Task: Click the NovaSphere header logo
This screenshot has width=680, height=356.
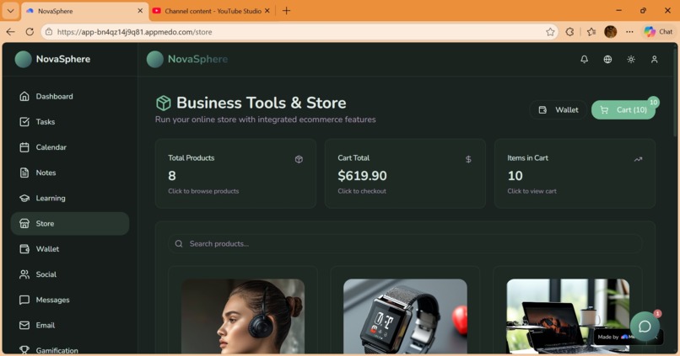Action: [187, 59]
